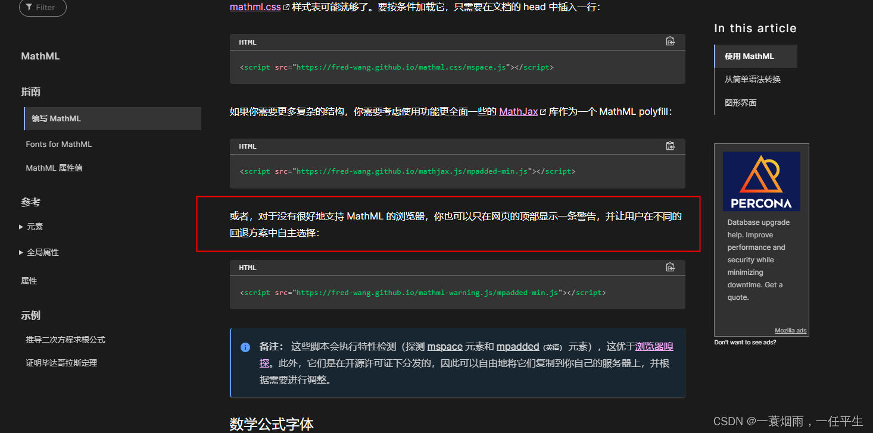
Task: Click the 参考 sidebar heading
Action: click(x=31, y=202)
